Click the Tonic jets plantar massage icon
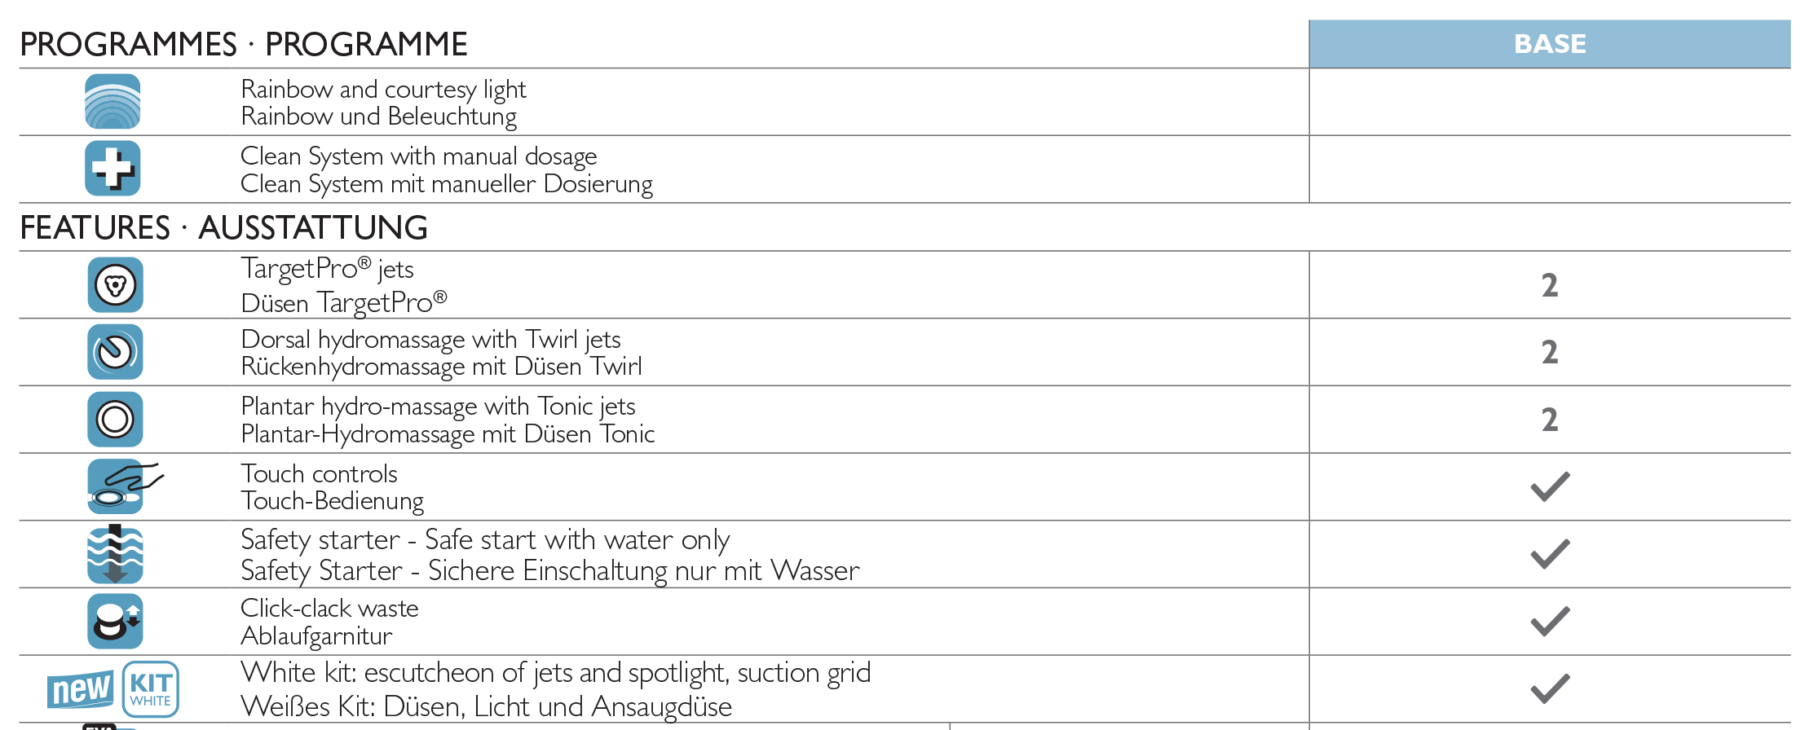 (x=115, y=420)
